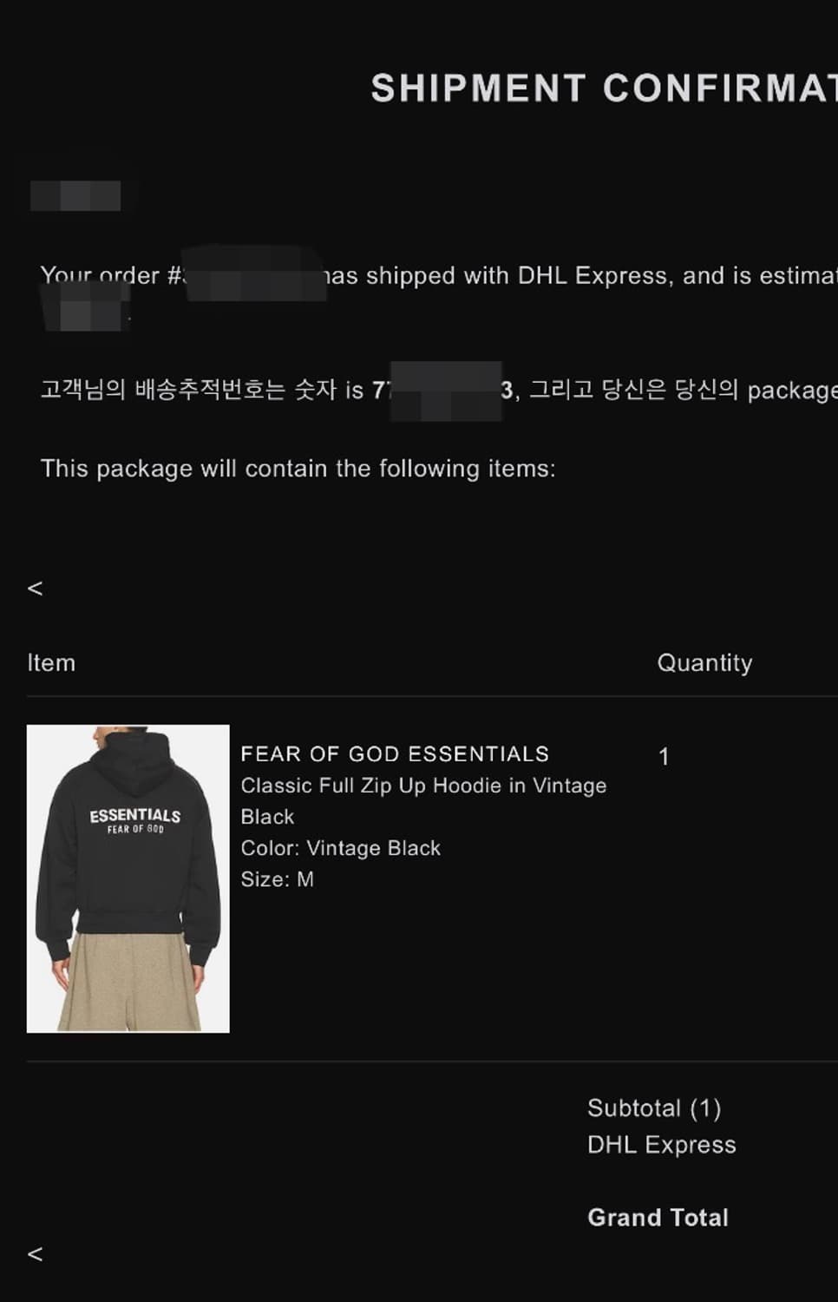The height and width of the screenshot is (1302, 838).
Task: Click the Grand Total label
Action: click(658, 1218)
